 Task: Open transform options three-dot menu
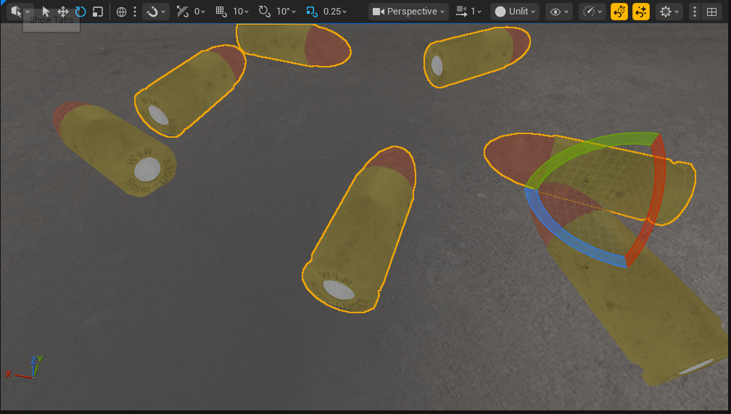tap(135, 11)
